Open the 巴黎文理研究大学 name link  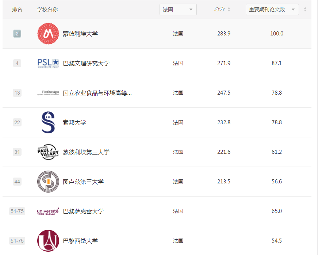pos(87,63)
